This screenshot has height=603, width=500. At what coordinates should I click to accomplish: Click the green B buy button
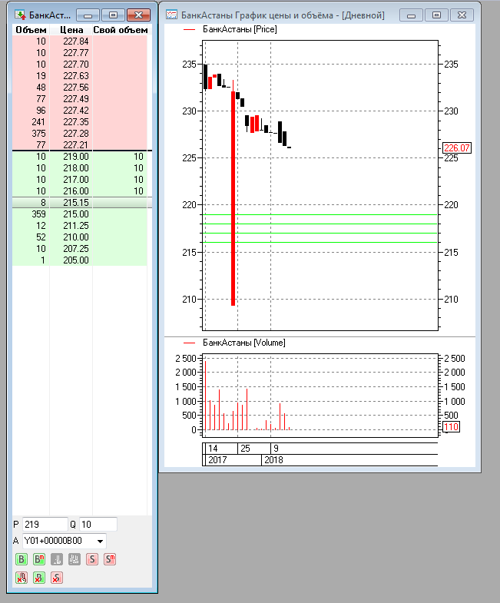(x=22, y=559)
